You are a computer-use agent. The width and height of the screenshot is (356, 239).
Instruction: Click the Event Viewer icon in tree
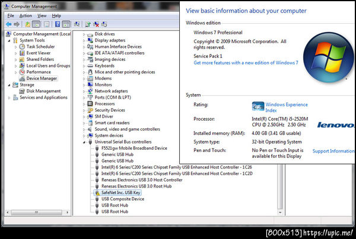[22, 53]
